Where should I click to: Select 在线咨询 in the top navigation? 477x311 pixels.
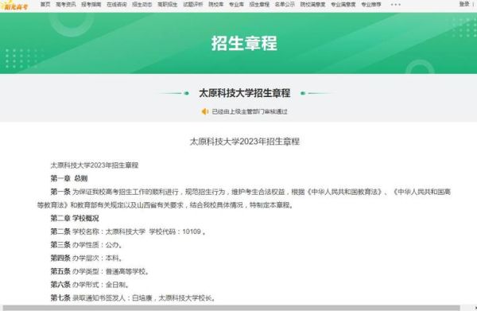[x=117, y=4]
